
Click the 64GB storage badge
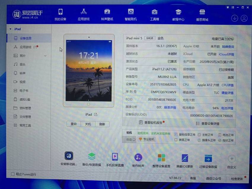click(150, 38)
